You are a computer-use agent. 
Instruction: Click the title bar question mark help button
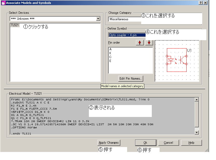click(201, 3)
